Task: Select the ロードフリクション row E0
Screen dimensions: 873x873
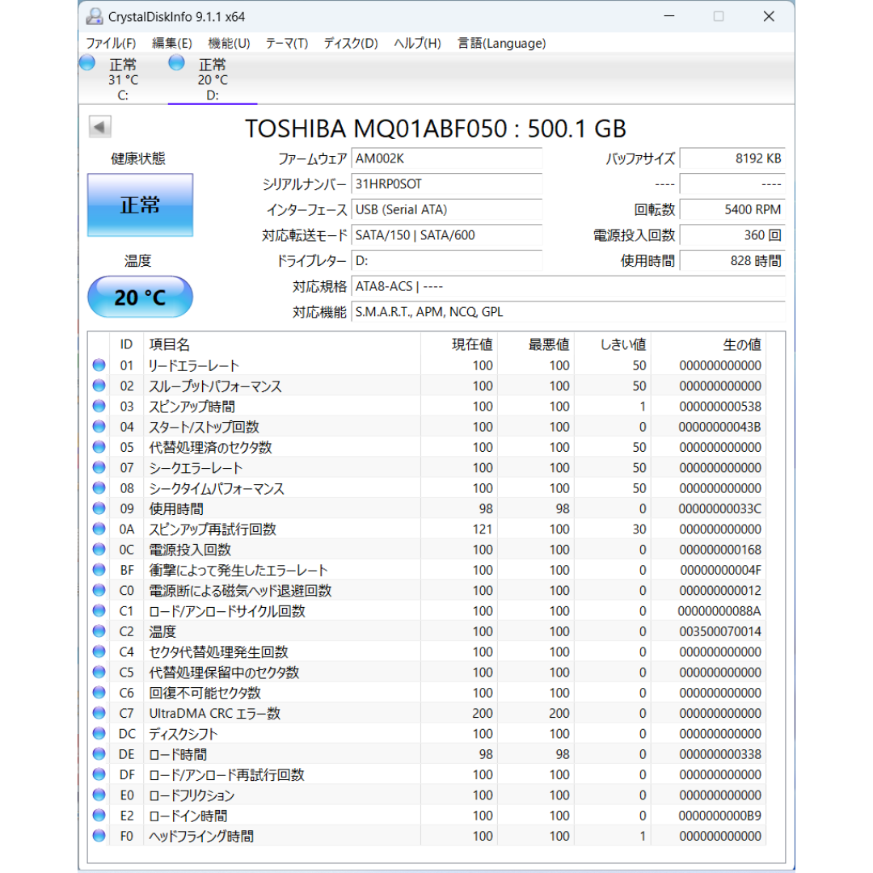Action: click(427, 795)
